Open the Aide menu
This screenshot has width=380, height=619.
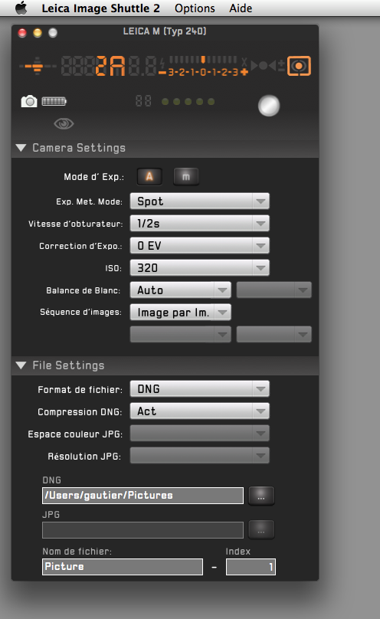pyautogui.click(x=241, y=8)
